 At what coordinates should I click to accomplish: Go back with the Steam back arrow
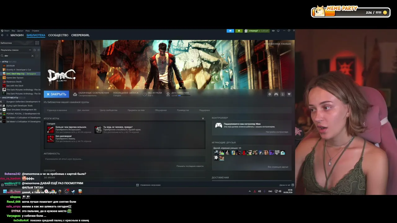pos(2,35)
